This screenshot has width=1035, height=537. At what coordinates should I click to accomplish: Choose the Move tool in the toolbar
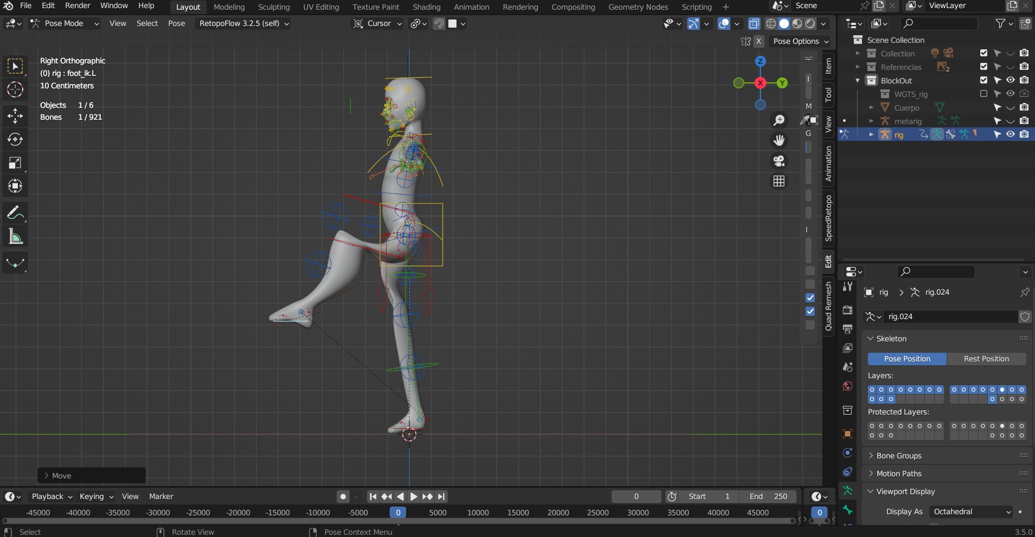(15, 115)
